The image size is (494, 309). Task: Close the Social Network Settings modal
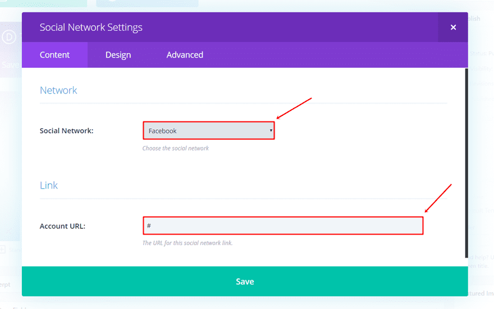click(453, 27)
